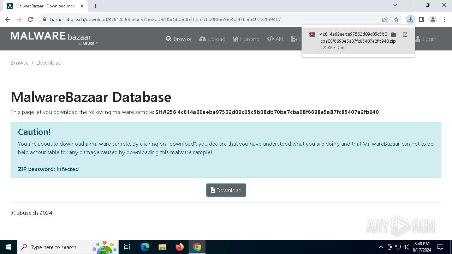Screen dimensions: 452x254
Task: Open the Login menu item
Action: 426,39
